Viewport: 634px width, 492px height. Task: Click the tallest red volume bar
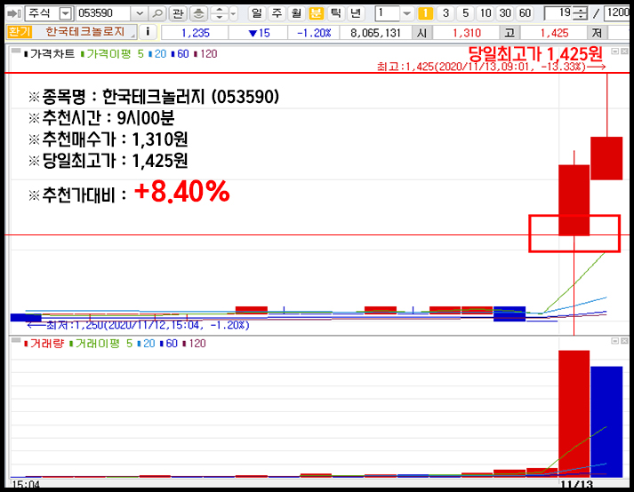pos(574,414)
